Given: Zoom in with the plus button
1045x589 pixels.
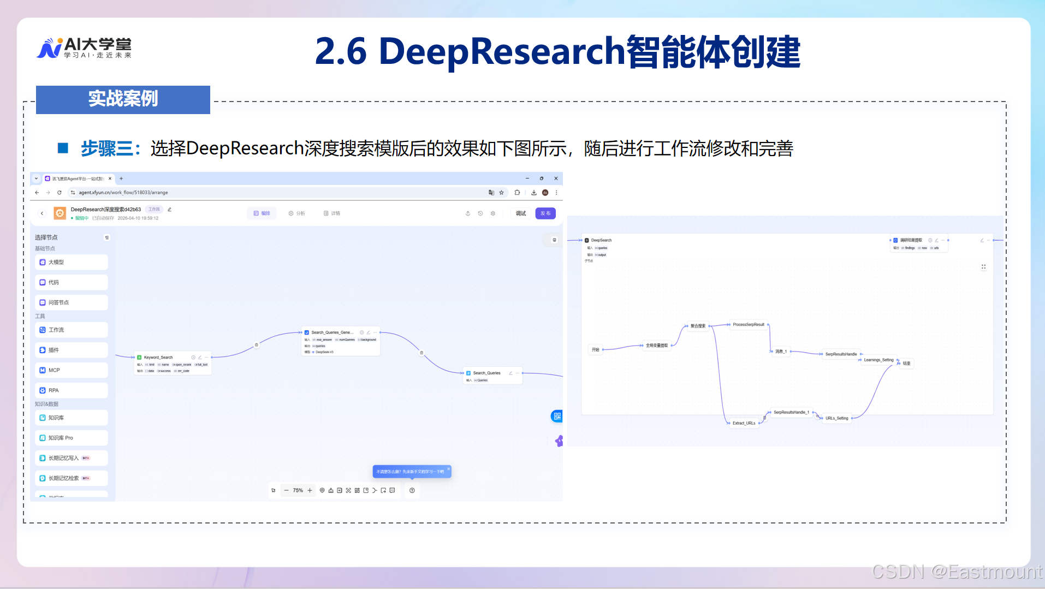Looking at the screenshot, I should pos(310,491).
